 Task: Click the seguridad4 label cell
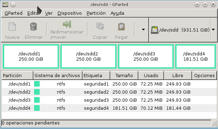(x=96, y=108)
